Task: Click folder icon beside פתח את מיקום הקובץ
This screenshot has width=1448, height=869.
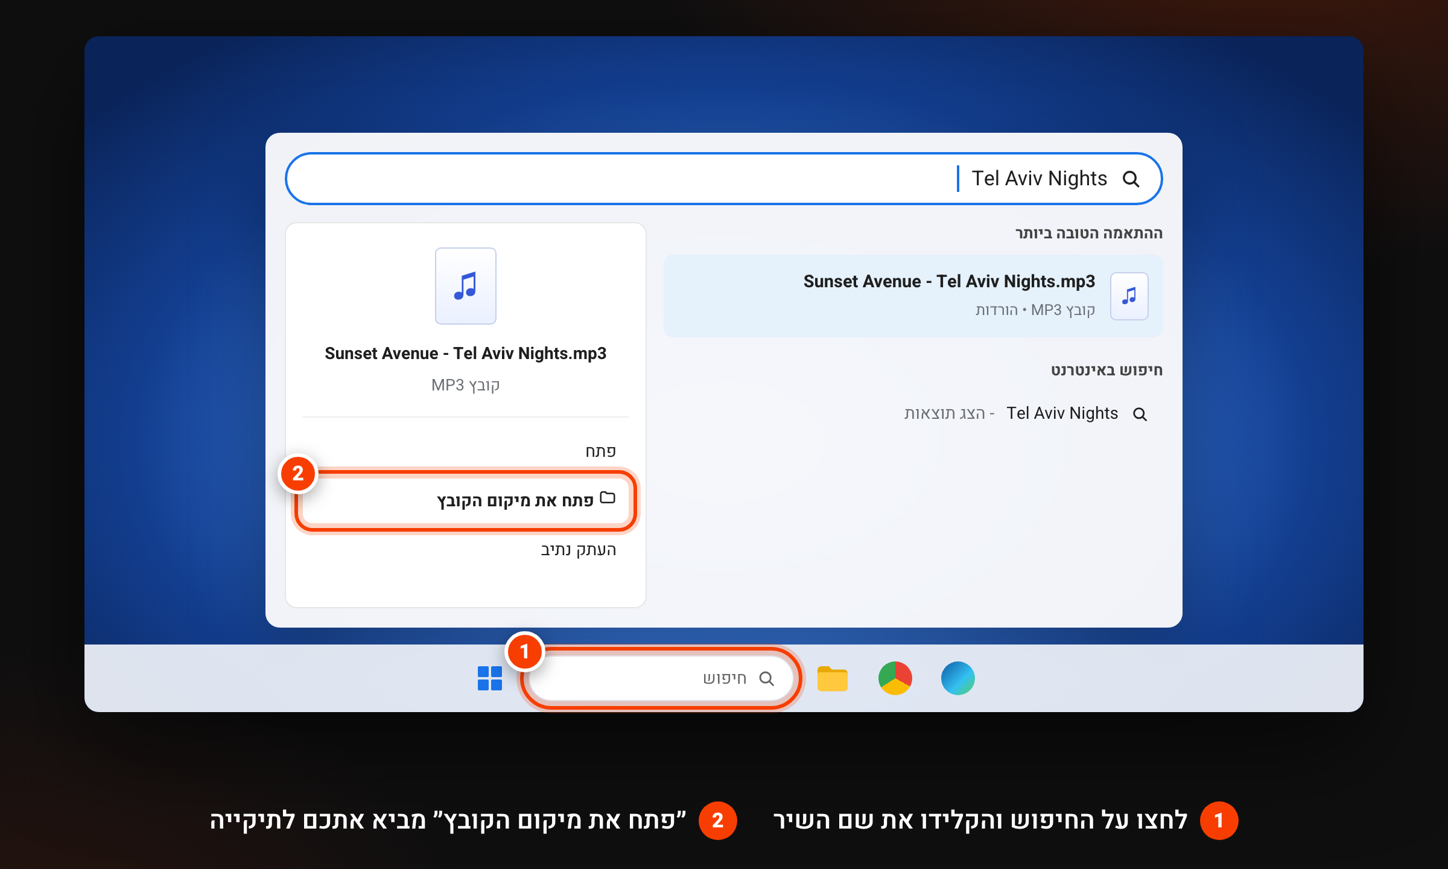Action: [x=608, y=498]
